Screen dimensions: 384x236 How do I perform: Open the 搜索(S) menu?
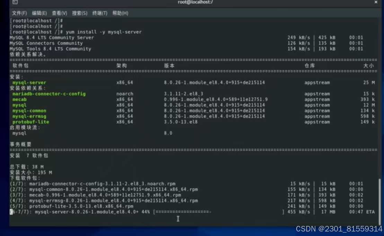point(79,13)
